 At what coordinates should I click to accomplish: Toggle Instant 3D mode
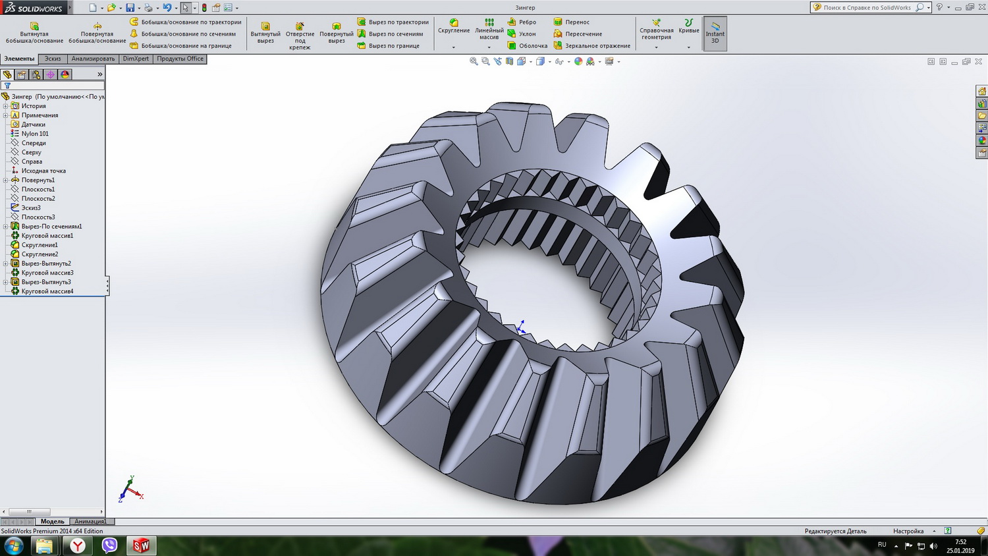coord(715,33)
